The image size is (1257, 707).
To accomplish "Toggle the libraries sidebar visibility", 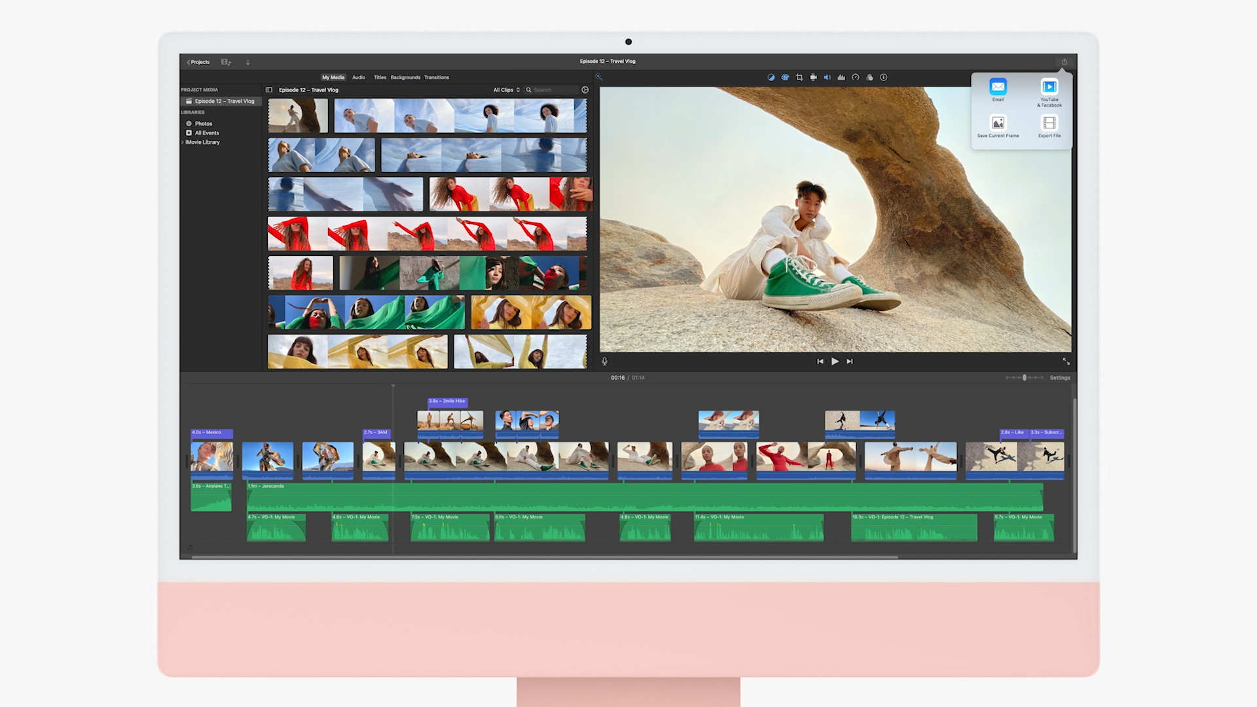I will click(268, 90).
